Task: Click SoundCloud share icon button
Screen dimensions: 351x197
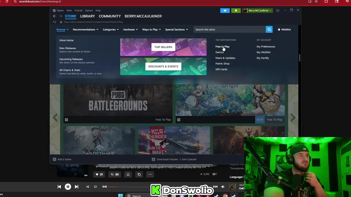Action: click(128, 174)
